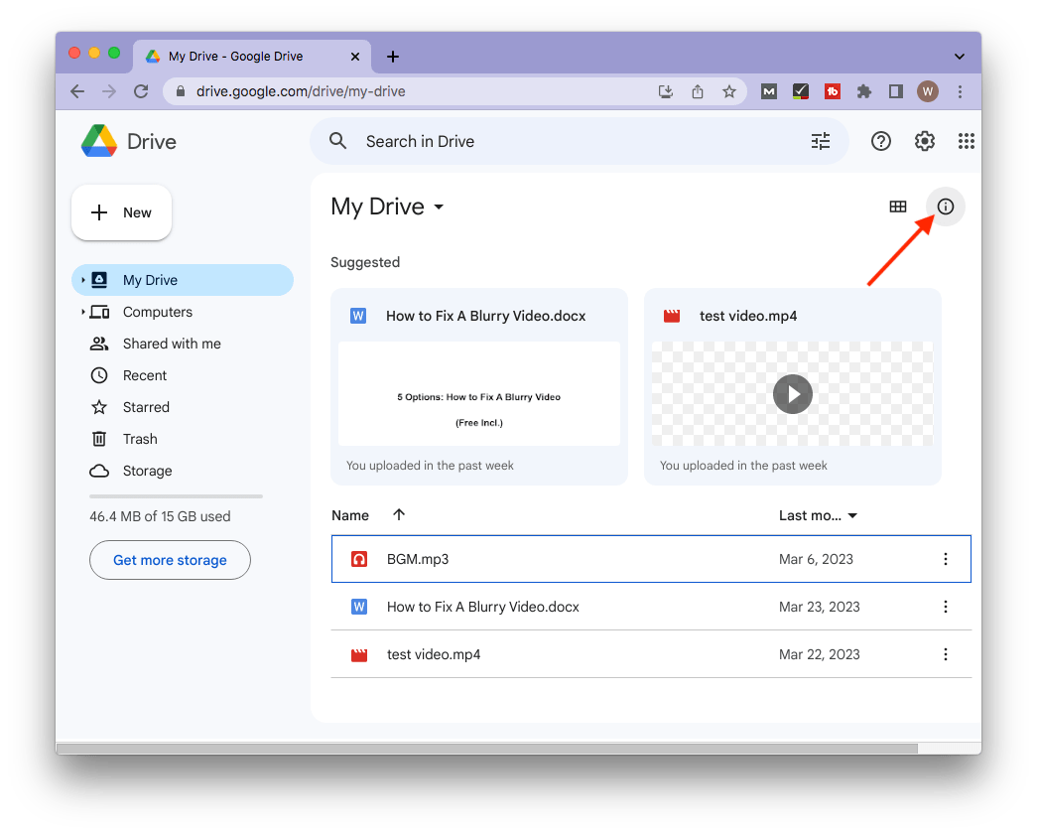This screenshot has height=834, width=1037.
Task: Show search options filter icon
Action: coord(820,141)
